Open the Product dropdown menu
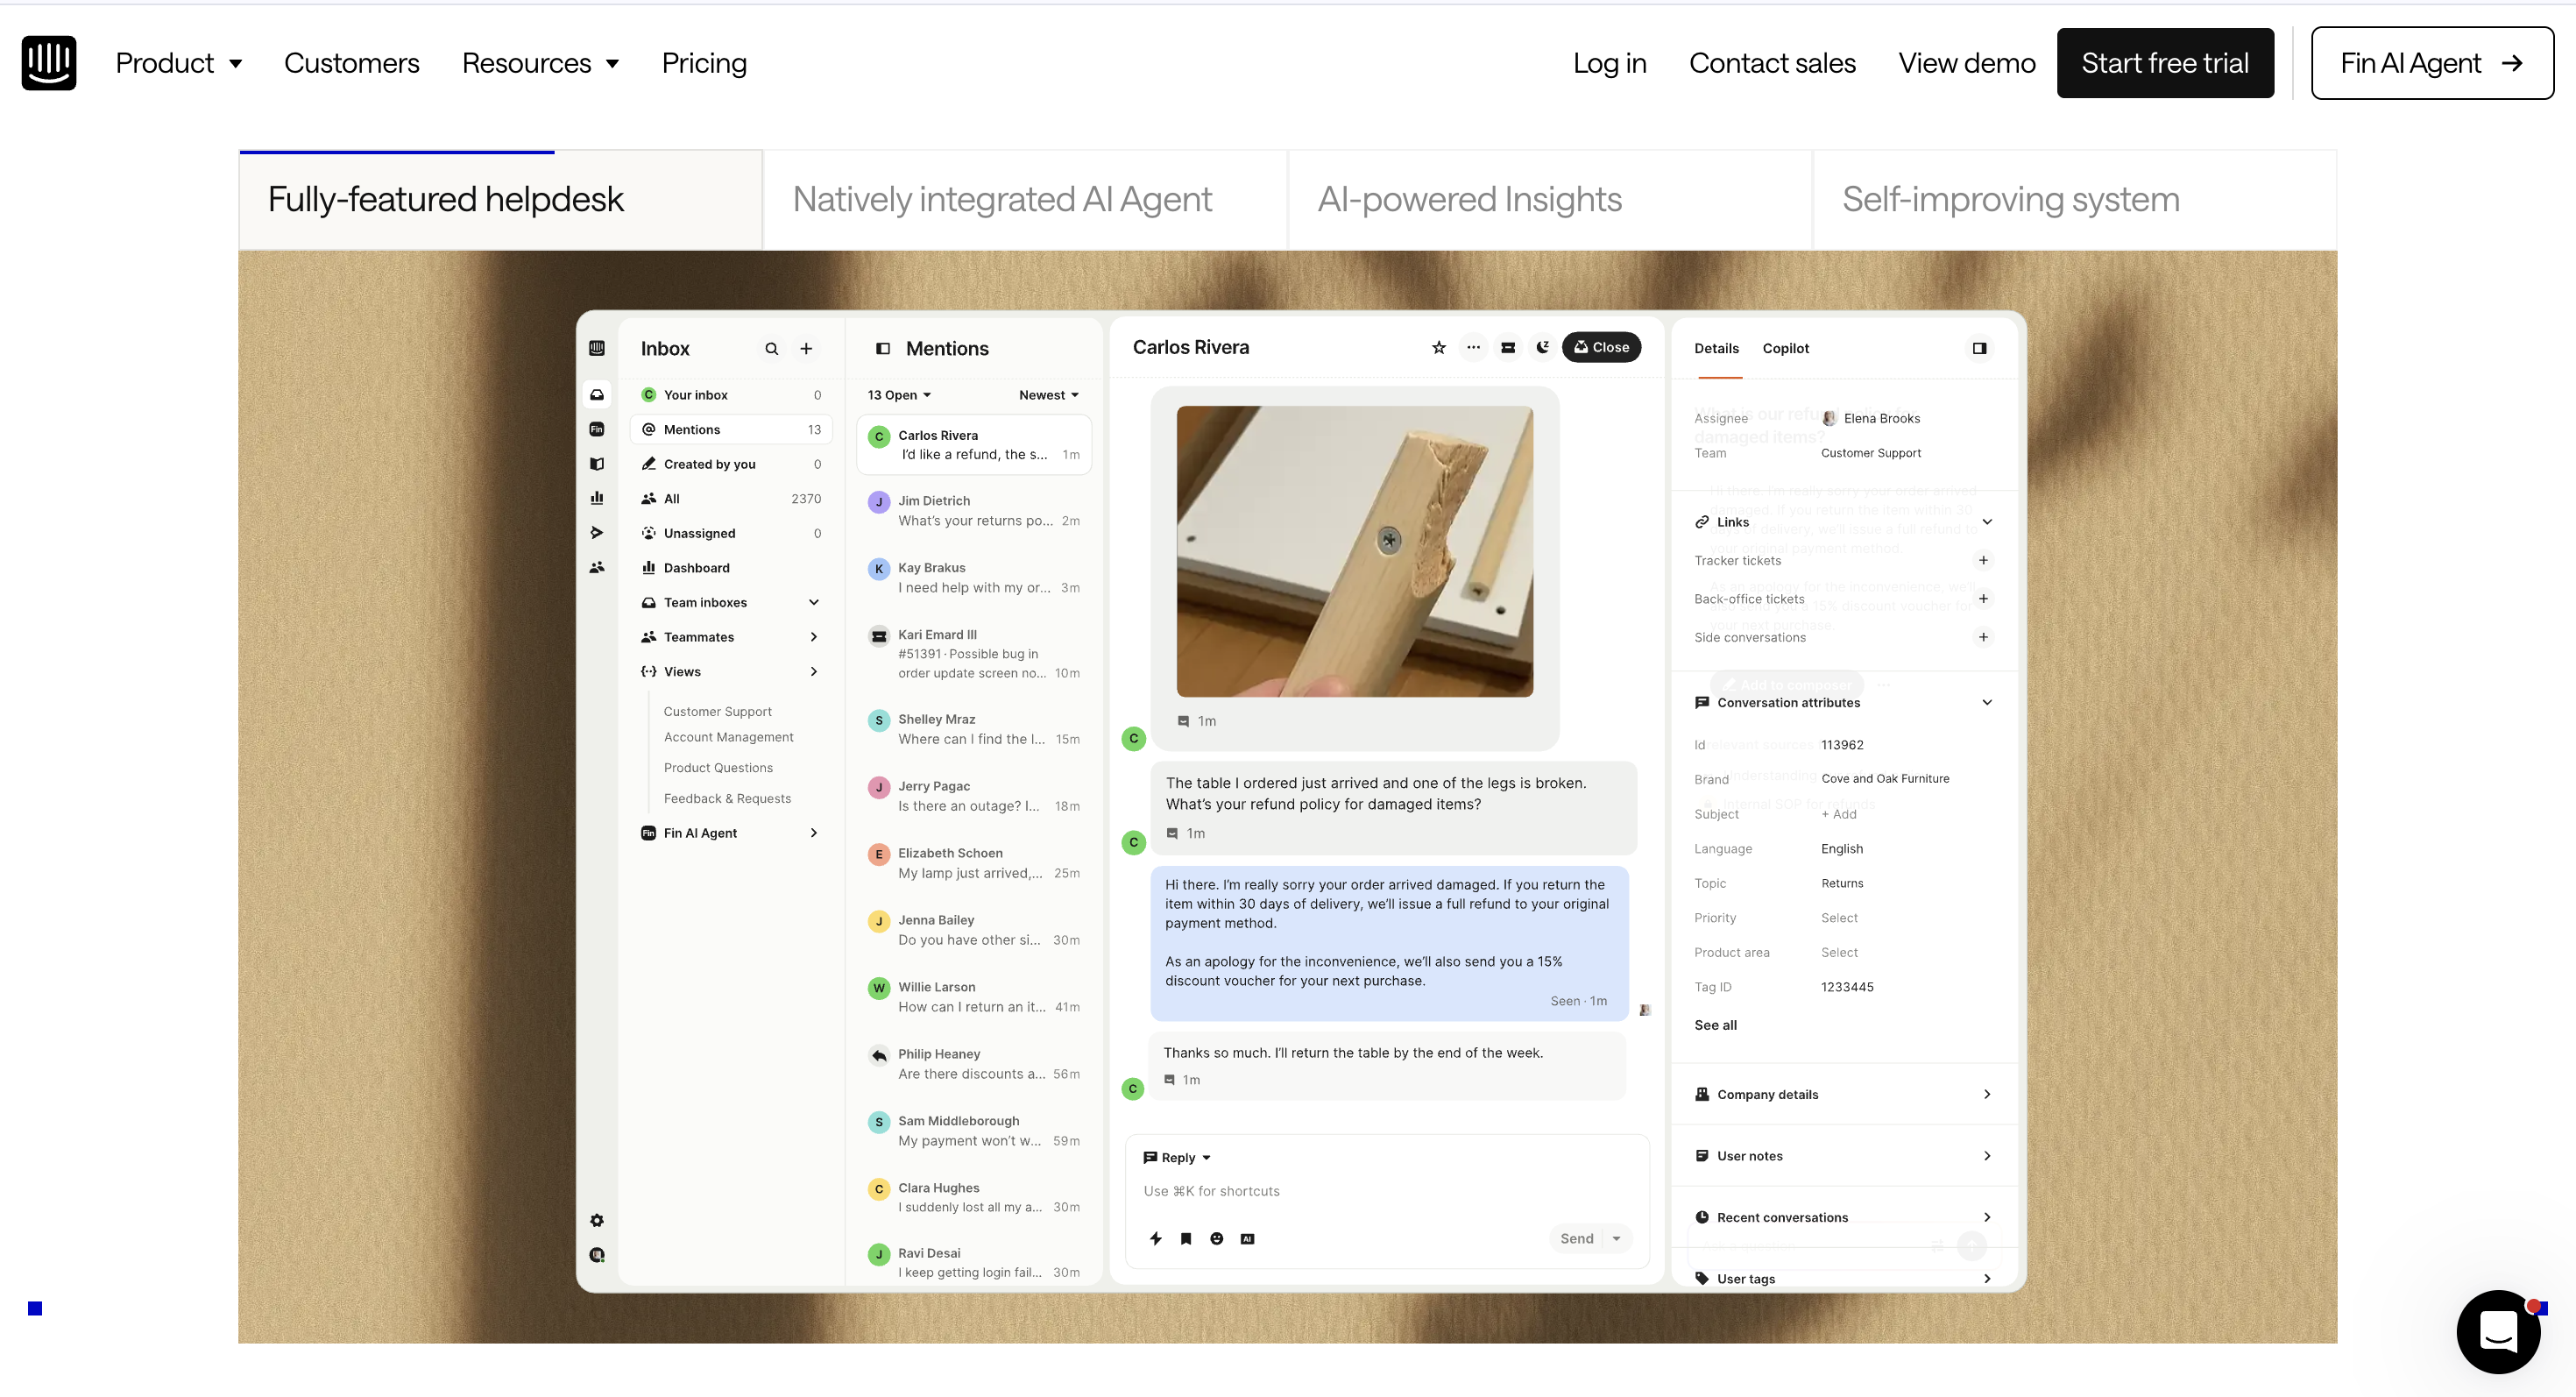The width and height of the screenshot is (2576, 1397). click(179, 63)
